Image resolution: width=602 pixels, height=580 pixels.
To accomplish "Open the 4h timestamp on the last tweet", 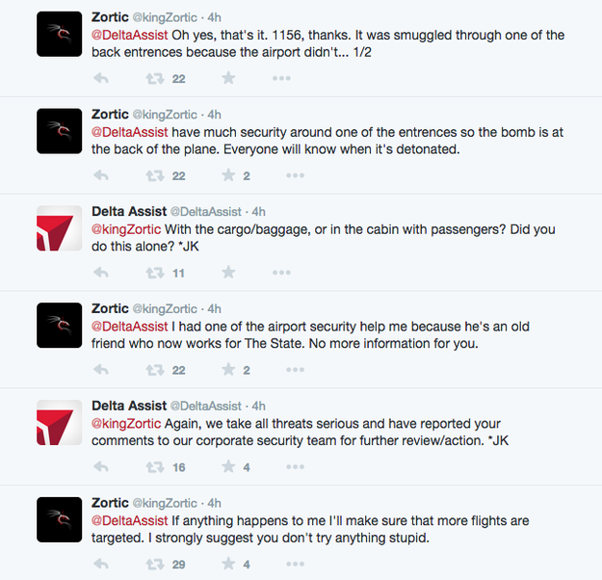I will click(x=215, y=503).
